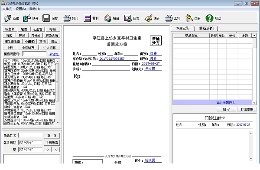Screen dimensions: 260x170
Task: Select drug row 速效救心丸 in the list
Action: click(x=30, y=124)
